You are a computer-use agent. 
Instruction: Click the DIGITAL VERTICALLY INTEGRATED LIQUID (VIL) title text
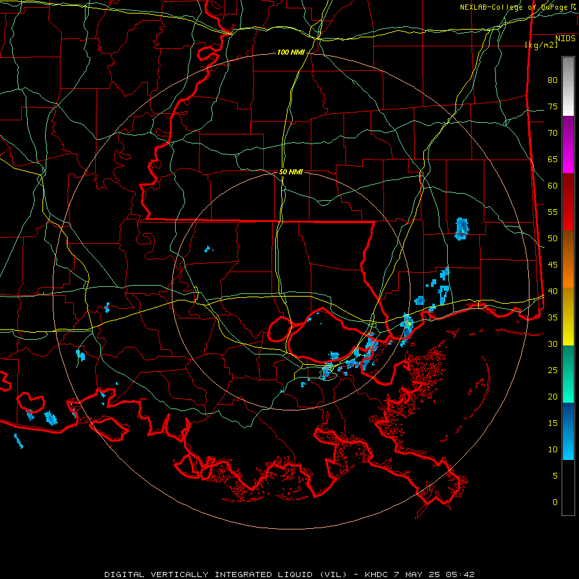225,574
